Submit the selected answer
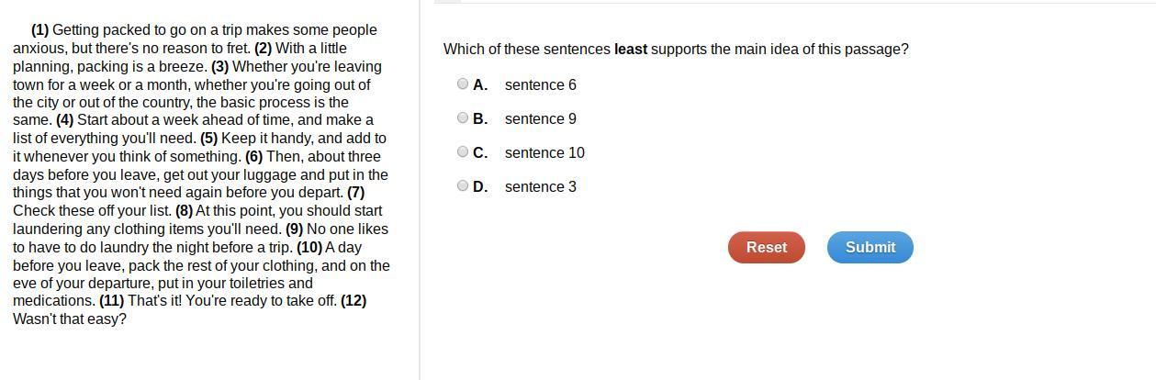This screenshot has height=380, width=1156. [870, 248]
